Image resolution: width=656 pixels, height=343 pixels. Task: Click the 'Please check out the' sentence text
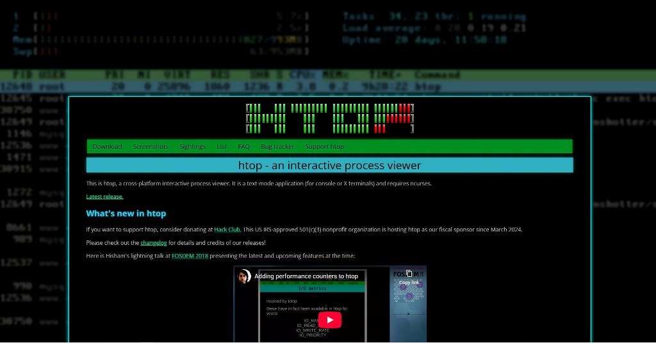point(176,243)
